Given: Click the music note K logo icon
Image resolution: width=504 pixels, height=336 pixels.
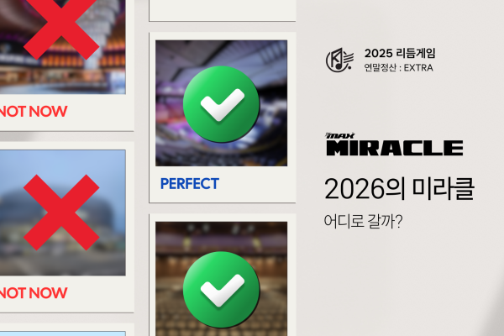Looking at the screenshot, I should [339, 60].
